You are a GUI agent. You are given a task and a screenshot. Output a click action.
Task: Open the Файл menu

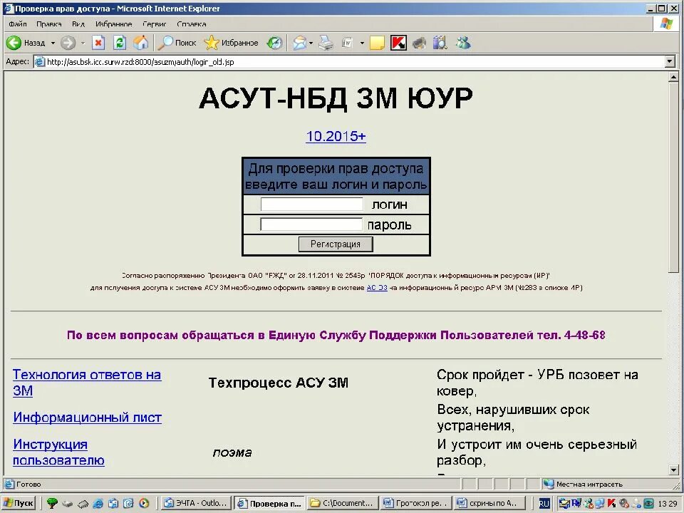(18, 24)
